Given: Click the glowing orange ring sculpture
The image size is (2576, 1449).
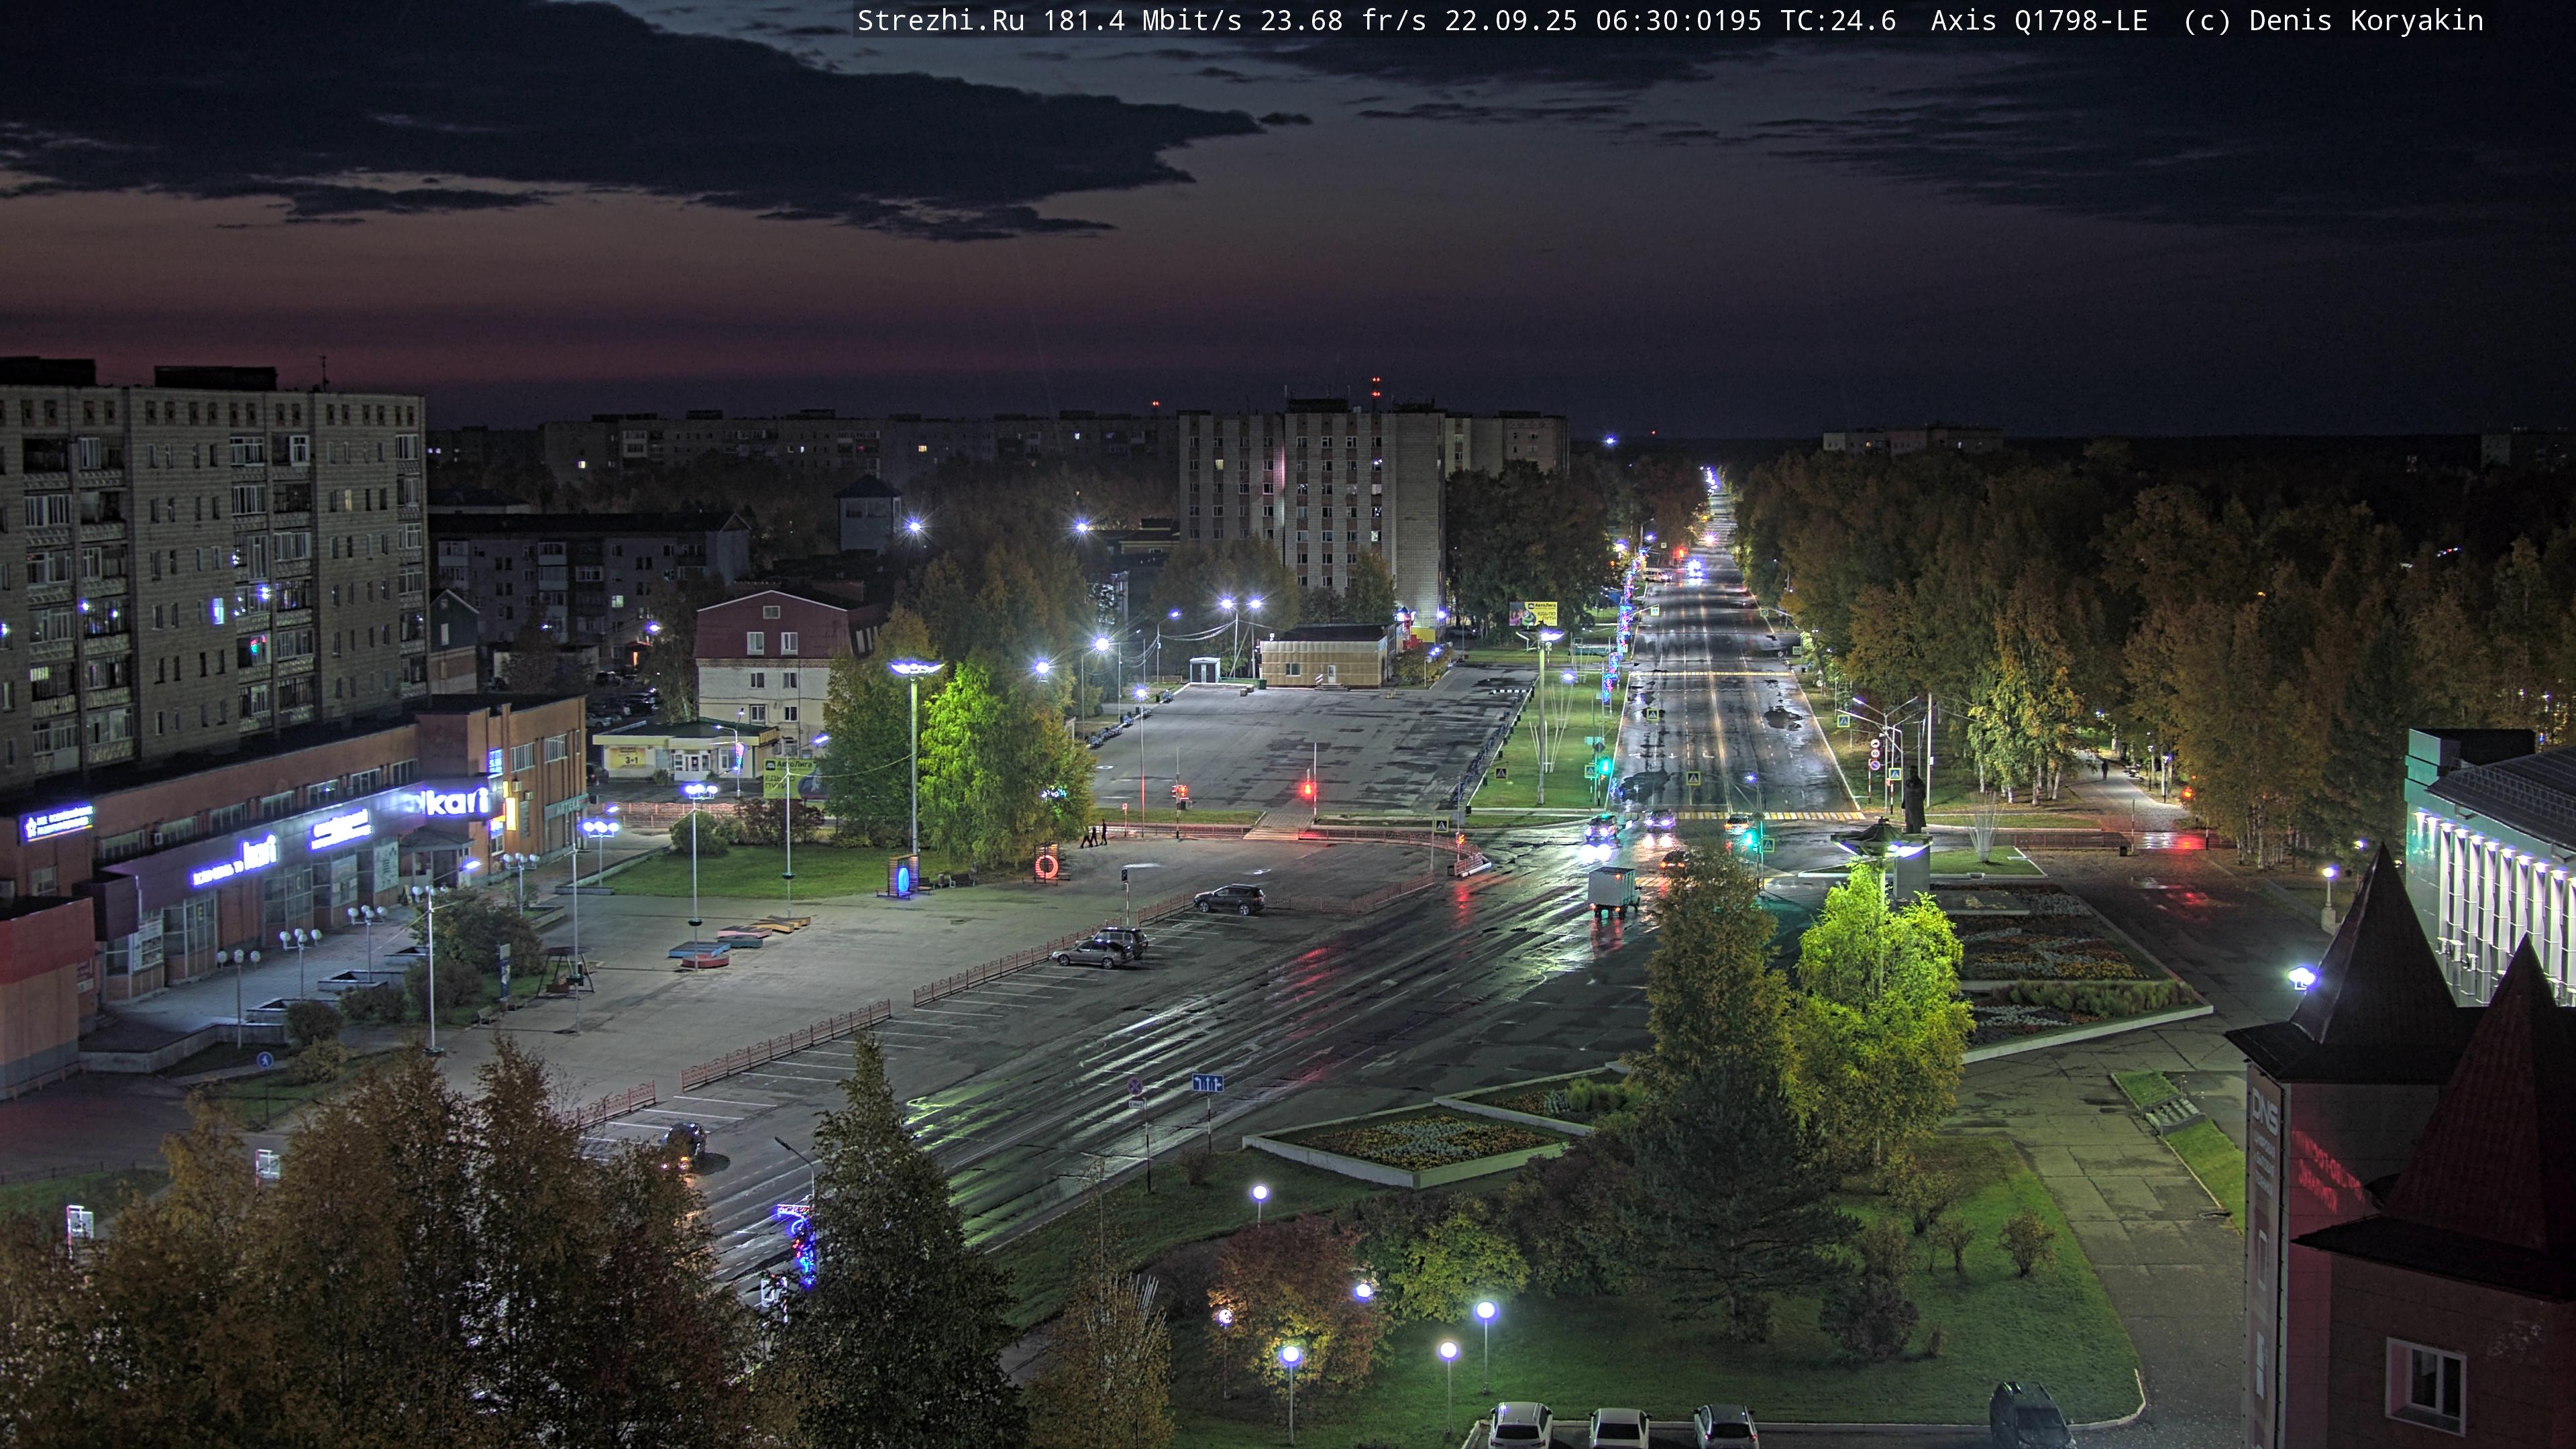Looking at the screenshot, I should click(x=1046, y=865).
